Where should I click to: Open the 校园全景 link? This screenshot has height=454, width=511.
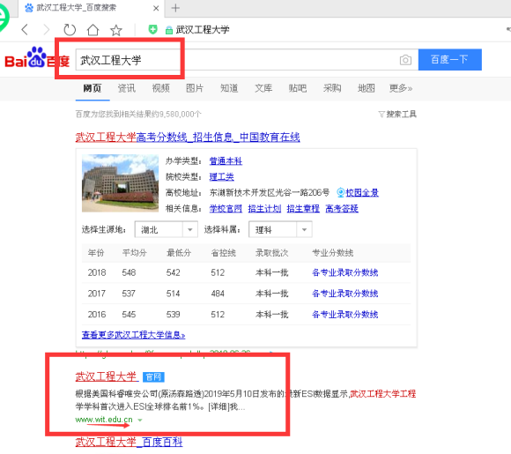tap(362, 192)
